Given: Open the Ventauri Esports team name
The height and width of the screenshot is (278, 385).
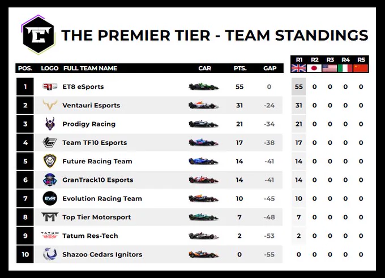Looking at the screenshot, I should pyautogui.click(x=91, y=106).
